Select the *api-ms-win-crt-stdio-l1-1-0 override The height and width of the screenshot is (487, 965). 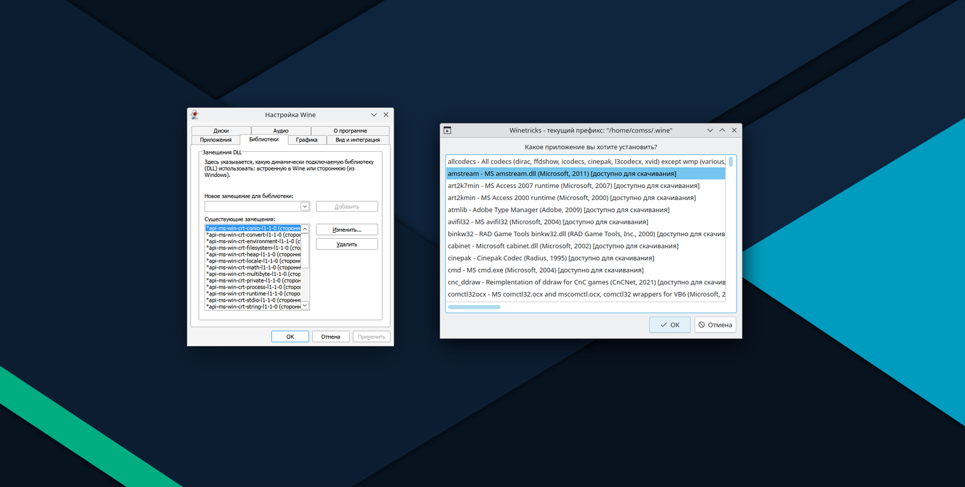click(x=253, y=300)
